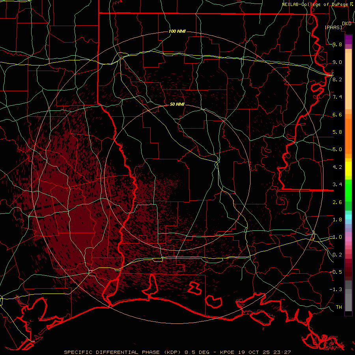Image resolution: width=355 pixels, height=355 pixels.
Task: Select the 6.6 value on the legend
Action: pos(337,114)
